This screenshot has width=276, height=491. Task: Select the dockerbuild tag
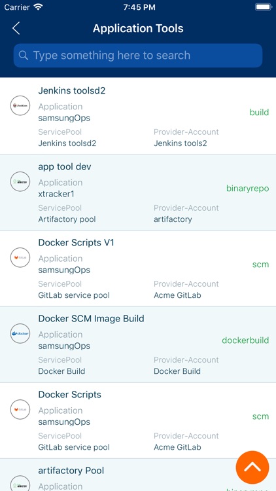pyautogui.click(x=245, y=340)
